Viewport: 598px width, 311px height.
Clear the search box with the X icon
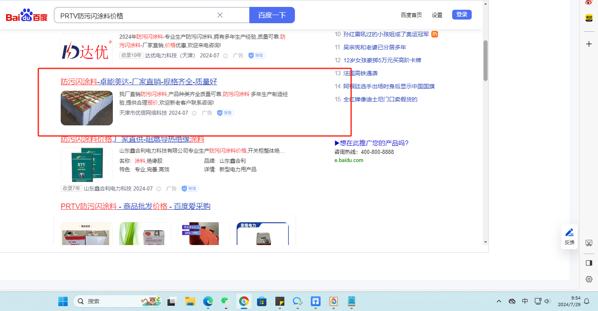(220, 15)
